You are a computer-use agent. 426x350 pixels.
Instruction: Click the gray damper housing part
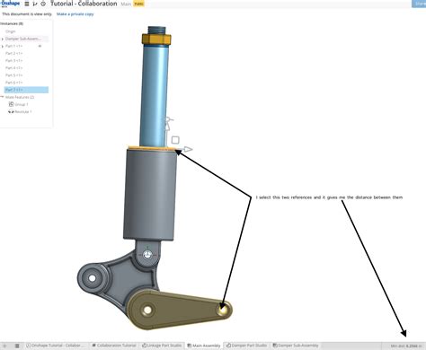tap(149, 195)
